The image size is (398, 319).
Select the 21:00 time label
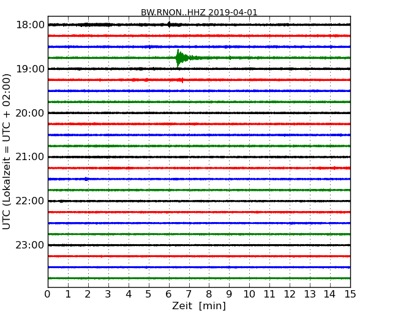tap(30, 157)
